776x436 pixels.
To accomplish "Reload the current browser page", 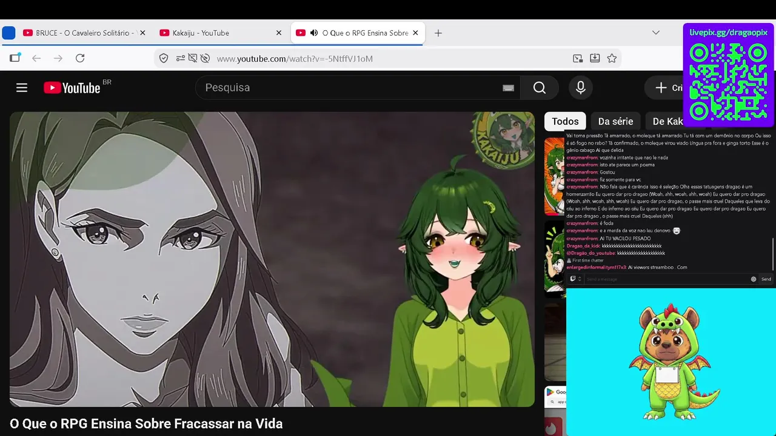I will (80, 58).
